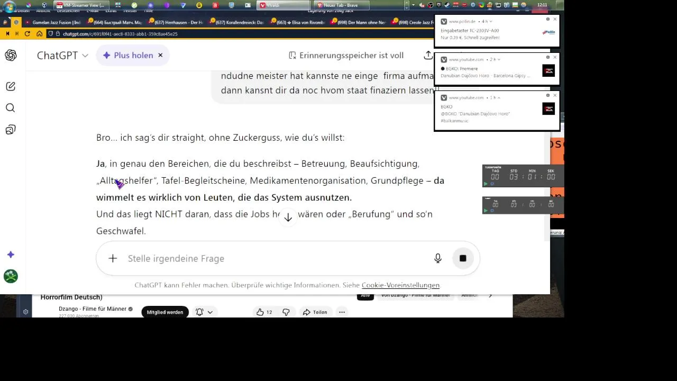Open YouTube more actions three dots
Viewport: 677px width, 381px height.
pyautogui.click(x=342, y=312)
